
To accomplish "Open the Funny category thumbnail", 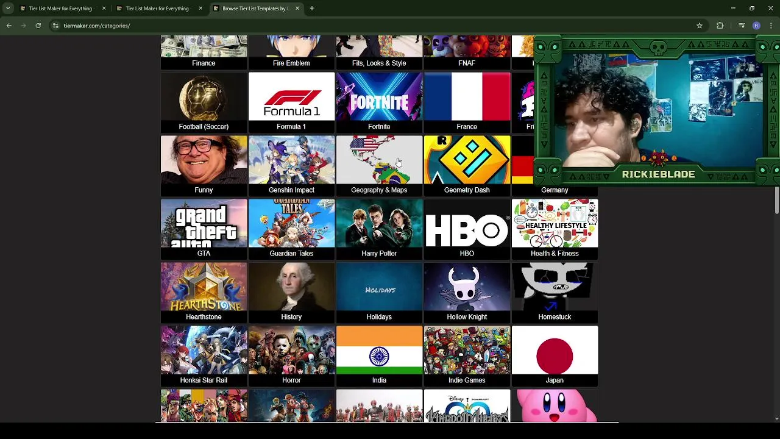I will pyautogui.click(x=204, y=160).
